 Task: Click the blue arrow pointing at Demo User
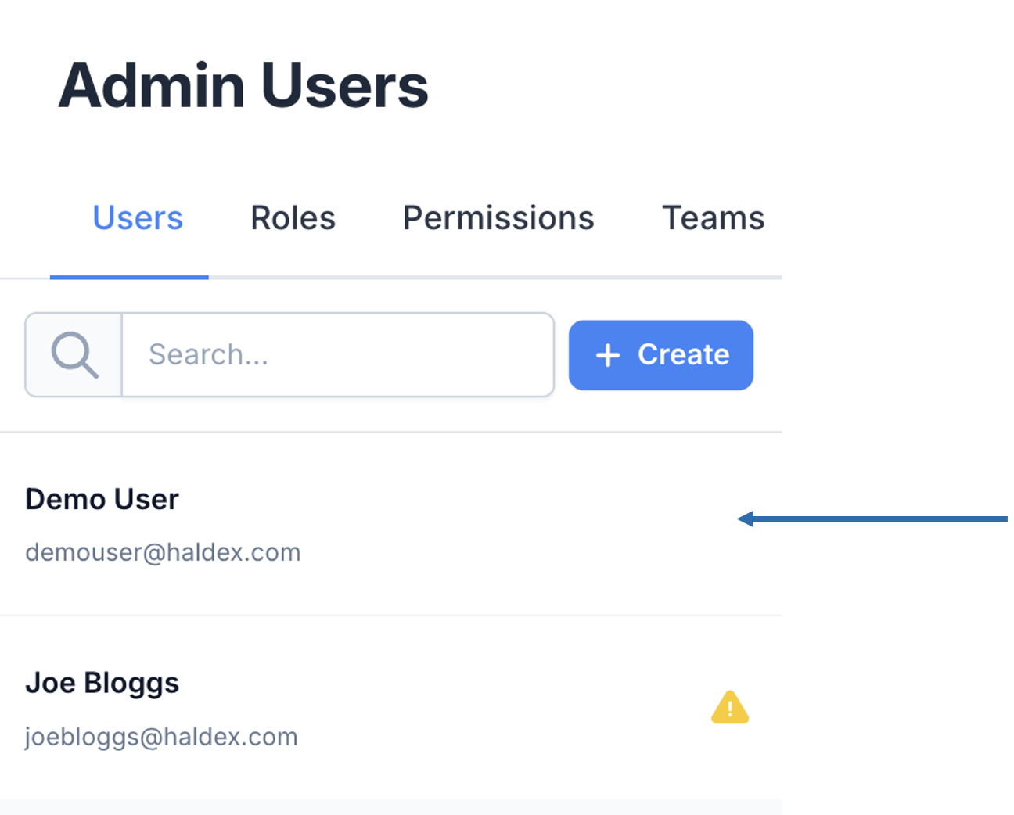tap(872, 519)
